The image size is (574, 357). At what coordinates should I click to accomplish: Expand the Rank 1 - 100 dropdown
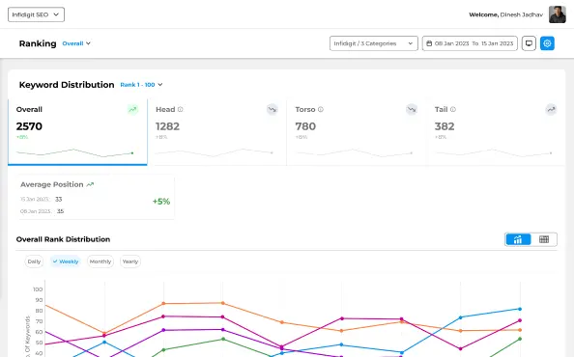[x=141, y=85]
